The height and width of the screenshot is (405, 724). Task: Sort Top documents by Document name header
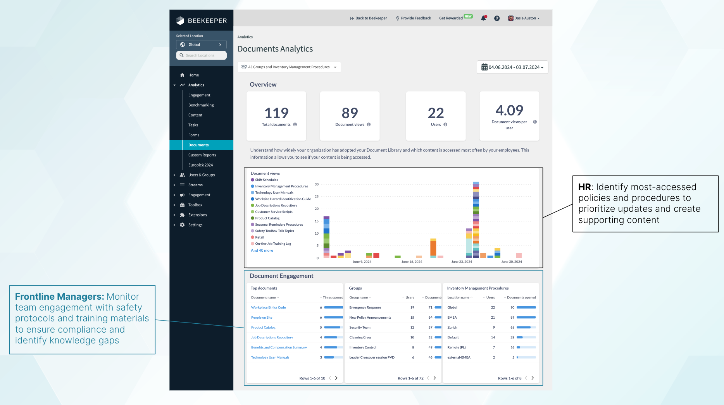265,298
